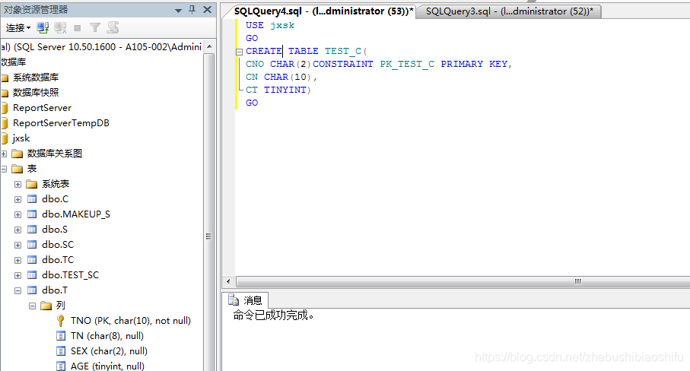The image size is (690, 371).
Task: Click the dbo.SC table icon
Action: tap(32, 245)
